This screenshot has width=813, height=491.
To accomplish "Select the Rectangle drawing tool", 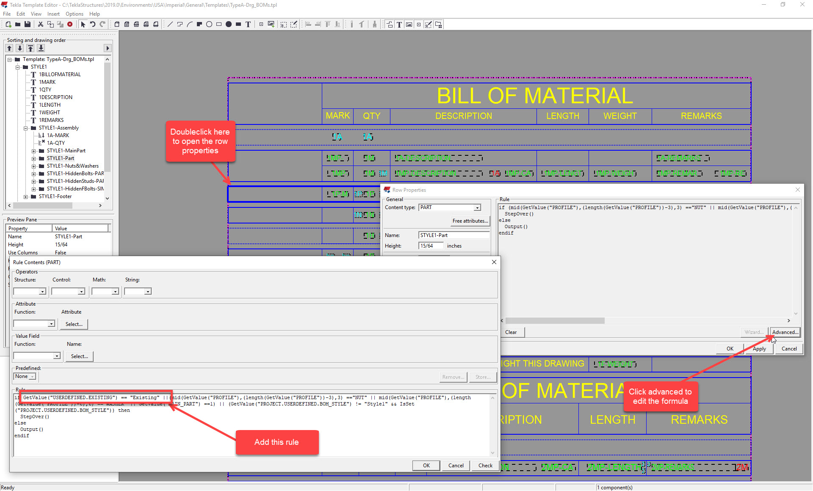I will coord(219,24).
